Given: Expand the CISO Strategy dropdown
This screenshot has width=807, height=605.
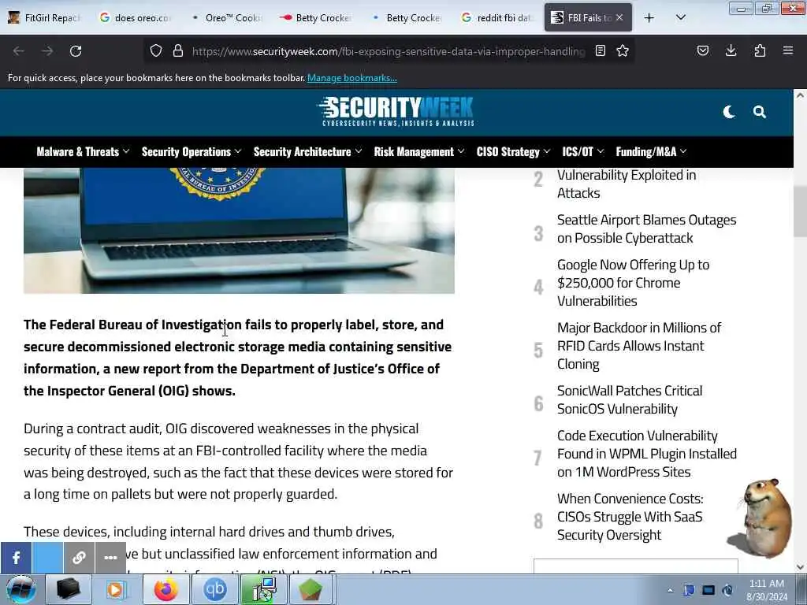Looking at the screenshot, I should 513,152.
